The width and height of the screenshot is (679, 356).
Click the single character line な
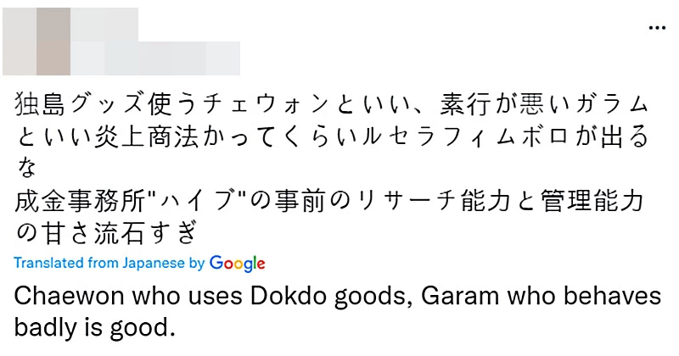coord(26,169)
